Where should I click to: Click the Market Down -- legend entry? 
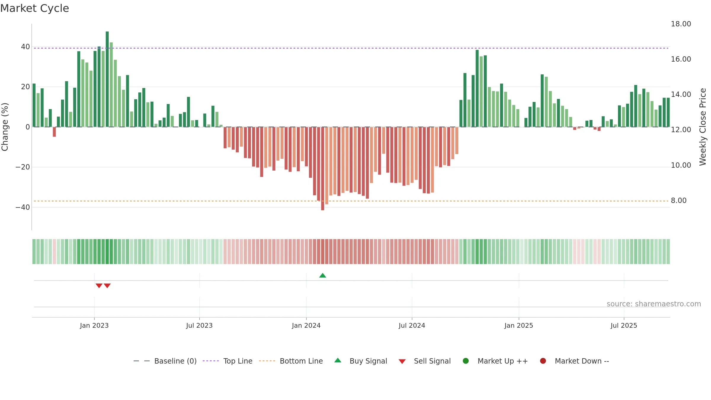pos(574,361)
